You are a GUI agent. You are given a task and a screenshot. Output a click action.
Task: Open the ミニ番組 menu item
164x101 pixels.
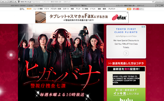85,9
